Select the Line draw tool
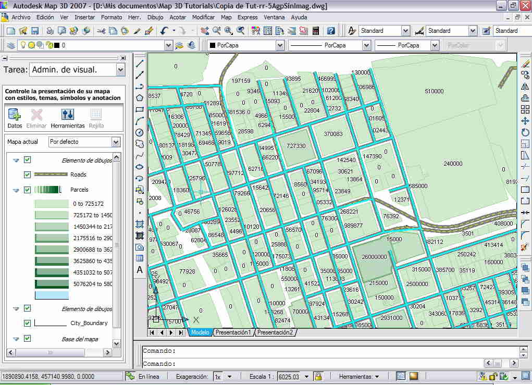The width and height of the screenshot is (532, 385). tap(140, 64)
